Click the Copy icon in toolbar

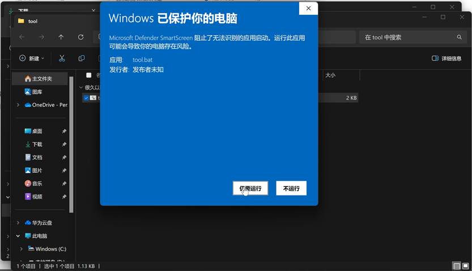click(x=82, y=58)
